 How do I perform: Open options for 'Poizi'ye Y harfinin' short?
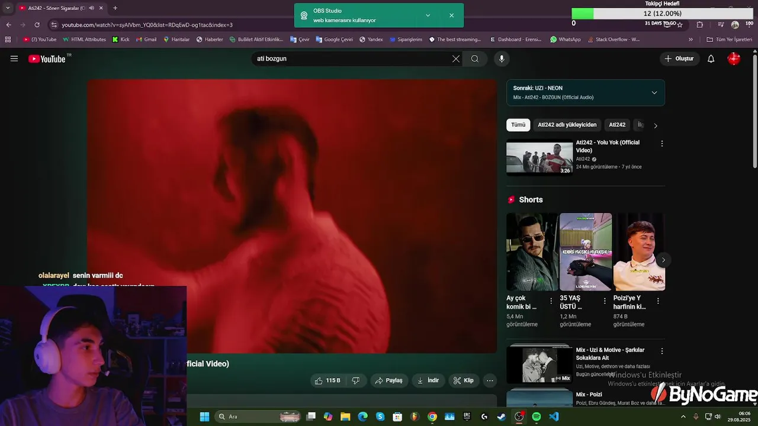658,301
